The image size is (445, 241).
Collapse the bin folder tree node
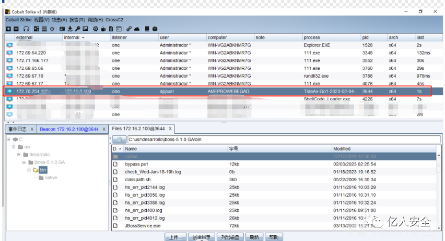pyautogui.click(x=29, y=170)
